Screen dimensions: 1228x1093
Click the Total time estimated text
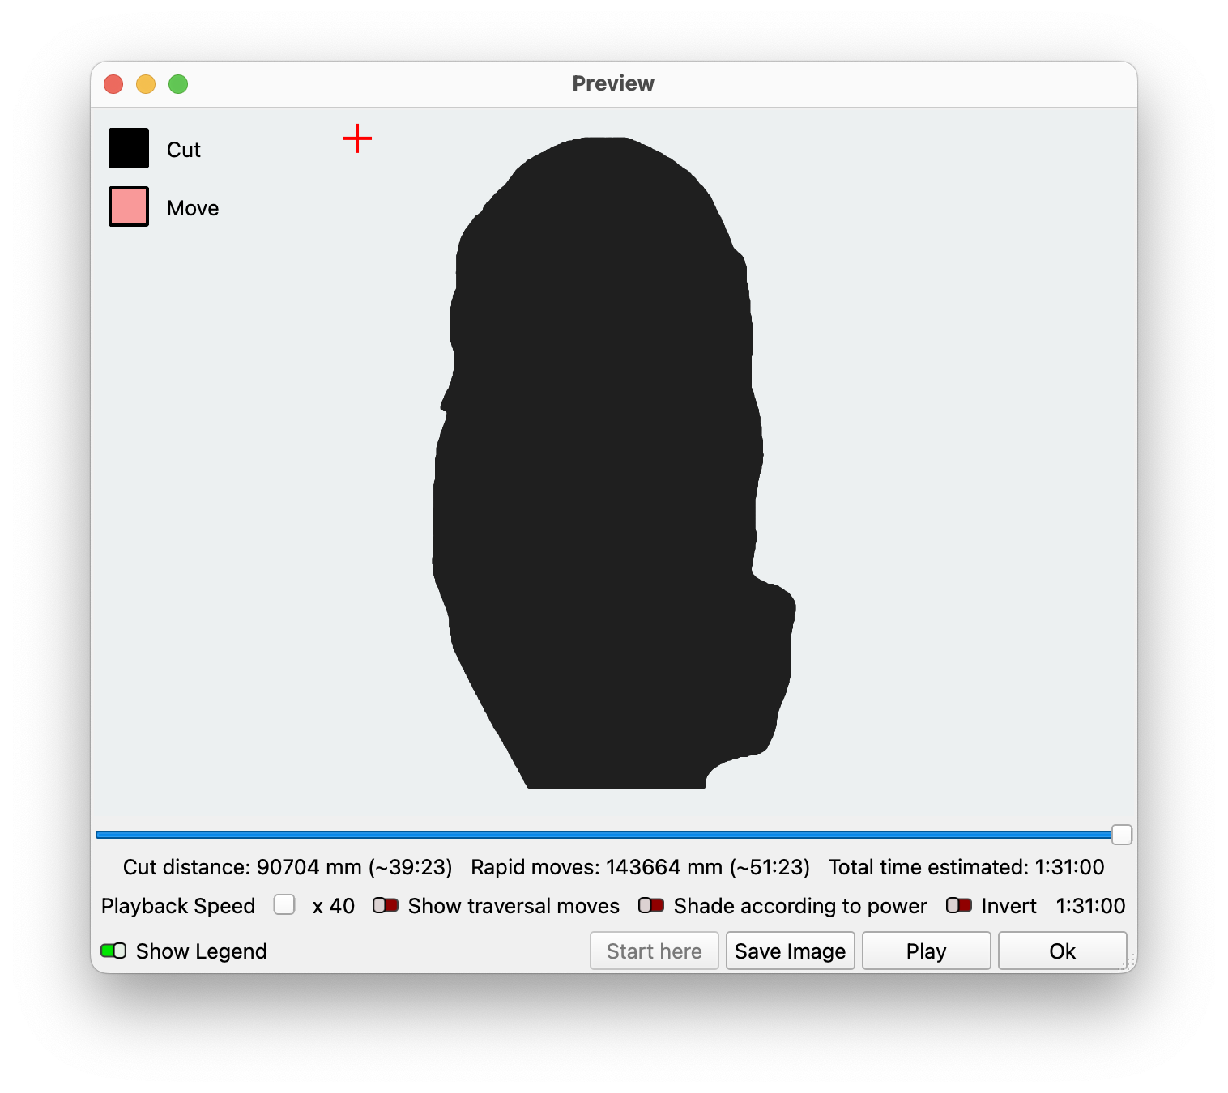(966, 867)
